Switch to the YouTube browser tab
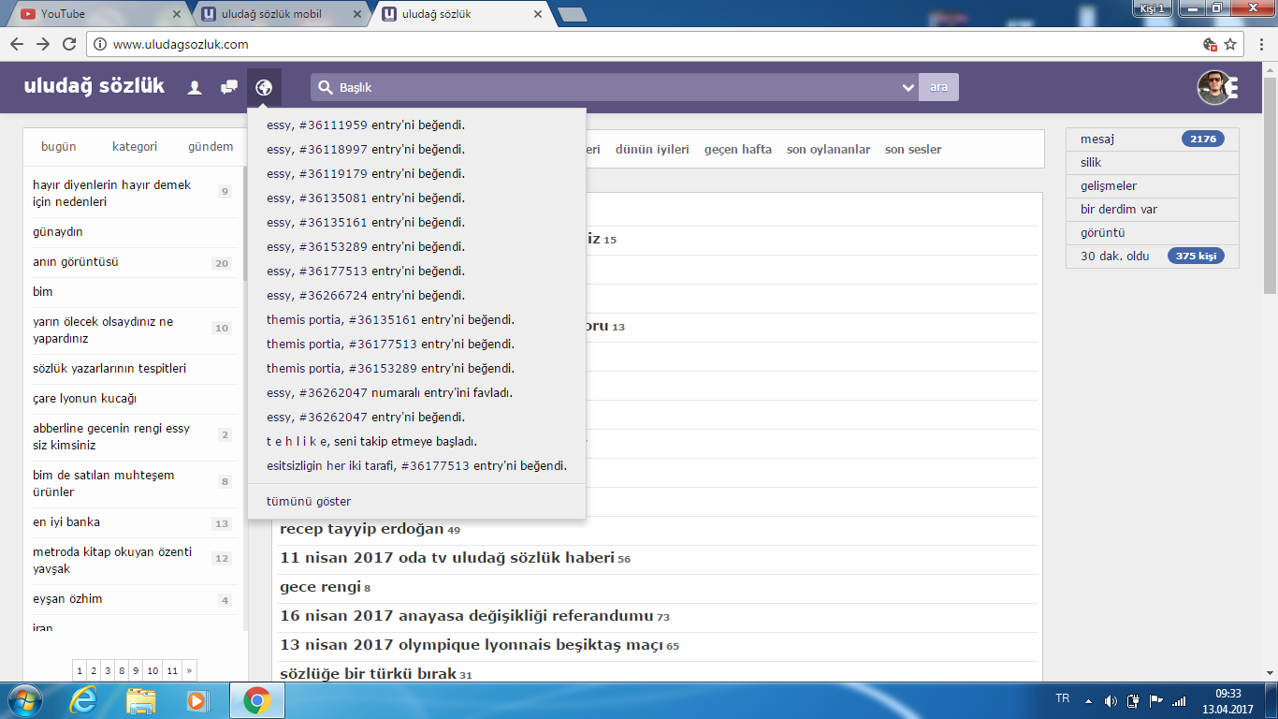 tap(94, 14)
